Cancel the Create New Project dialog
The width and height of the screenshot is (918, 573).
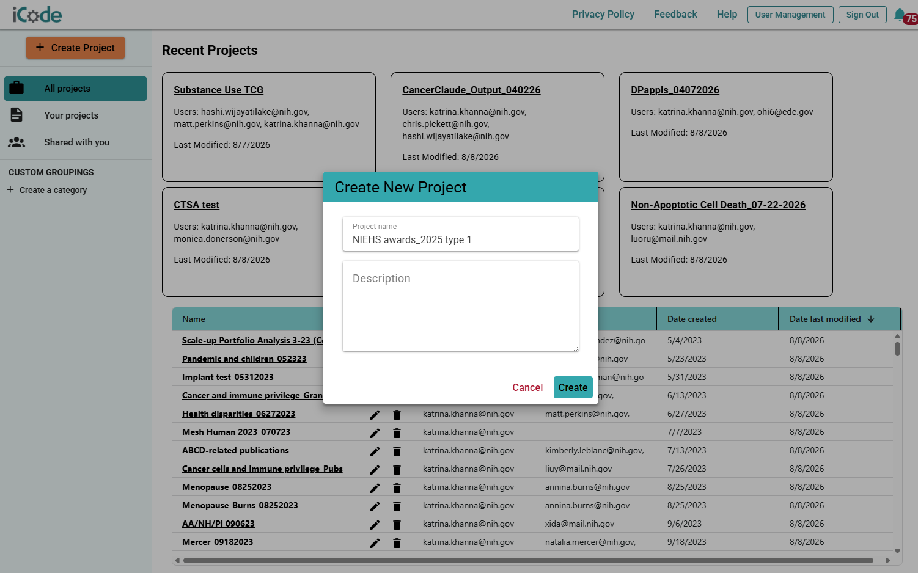point(527,387)
